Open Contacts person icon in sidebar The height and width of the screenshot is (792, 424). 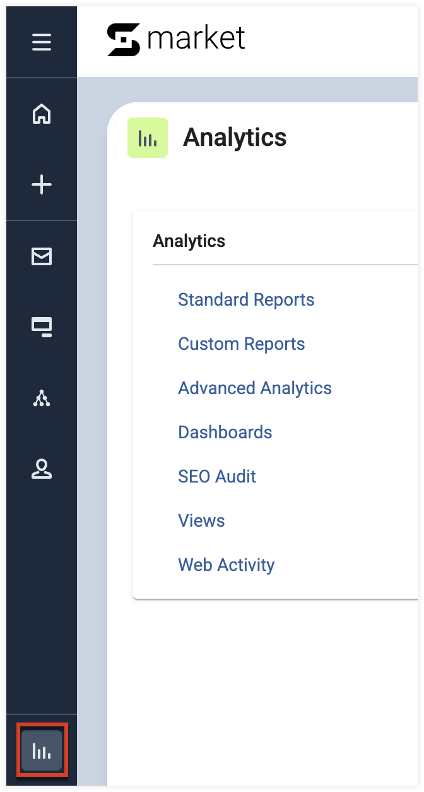click(x=42, y=469)
